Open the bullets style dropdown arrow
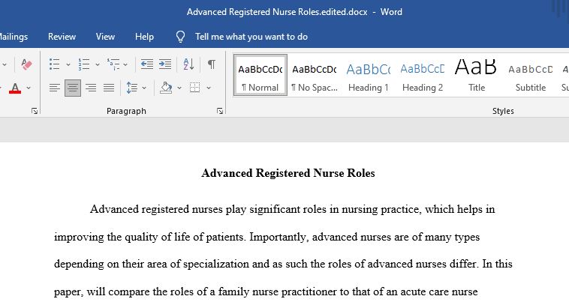Image resolution: width=569 pixels, height=308 pixels. click(68, 64)
